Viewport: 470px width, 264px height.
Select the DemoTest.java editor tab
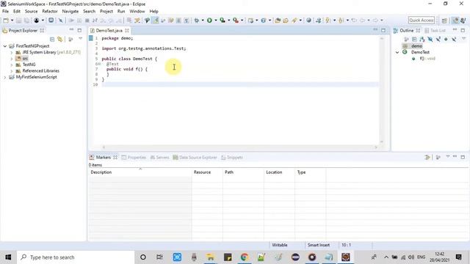point(109,31)
